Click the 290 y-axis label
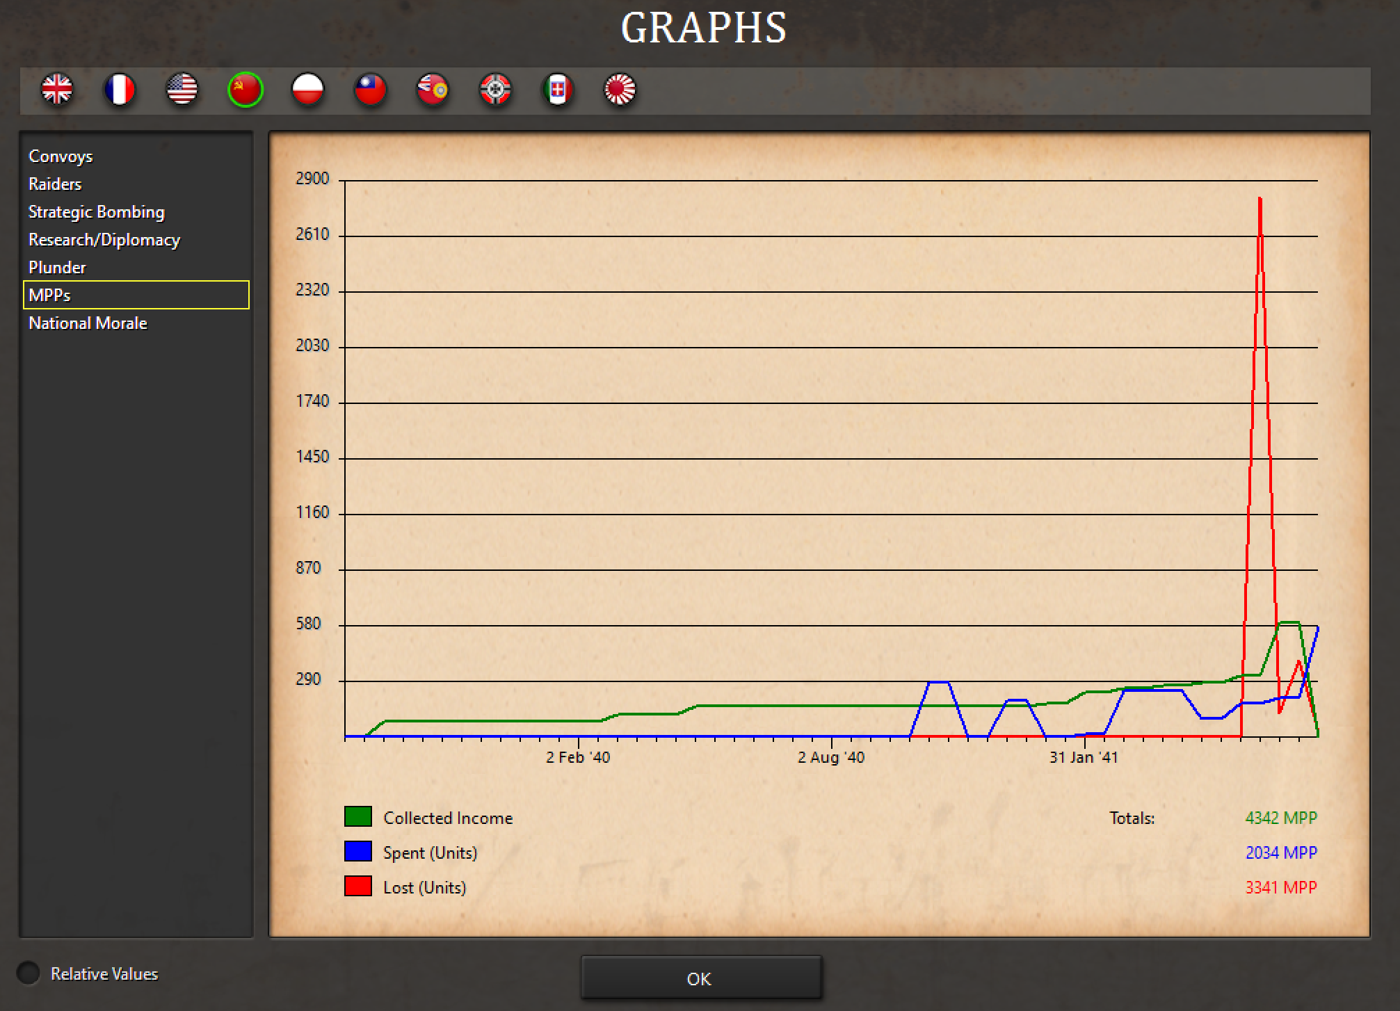Viewport: 1400px width, 1011px height. [308, 679]
